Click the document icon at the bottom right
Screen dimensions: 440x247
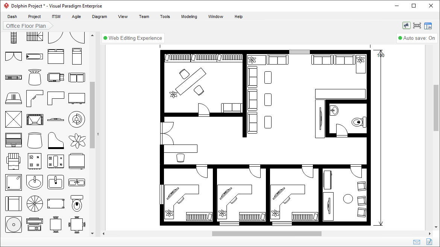(x=429, y=242)
